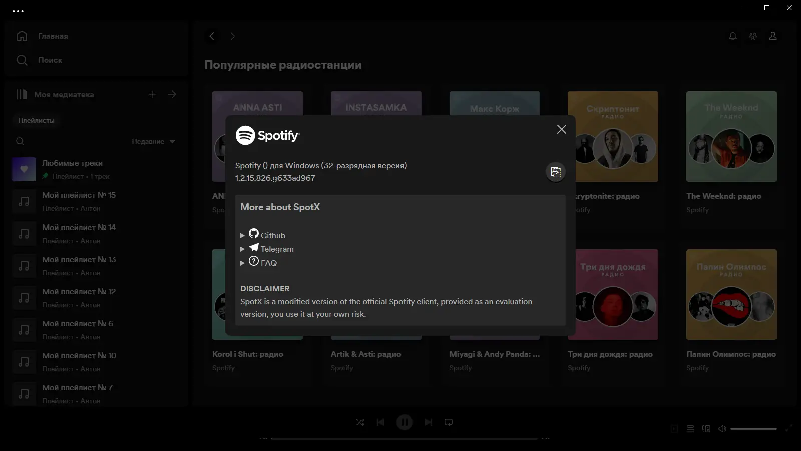Click Три дня дождя: радио title
Viewport: 801px width, 451px height.
610,354
